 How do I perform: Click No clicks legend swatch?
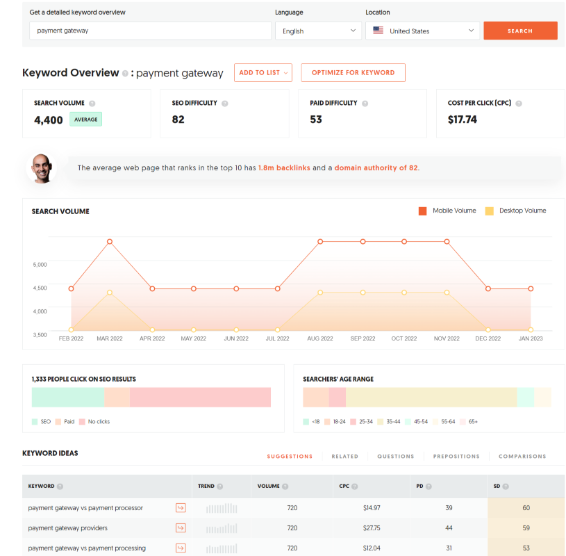click(82, 422)
